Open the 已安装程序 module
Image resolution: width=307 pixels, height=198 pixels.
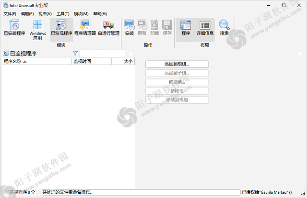click(x=14, y=28)
